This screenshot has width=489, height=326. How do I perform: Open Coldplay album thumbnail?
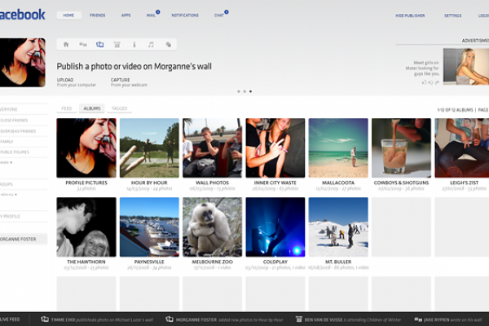click(x=275, y=227)
